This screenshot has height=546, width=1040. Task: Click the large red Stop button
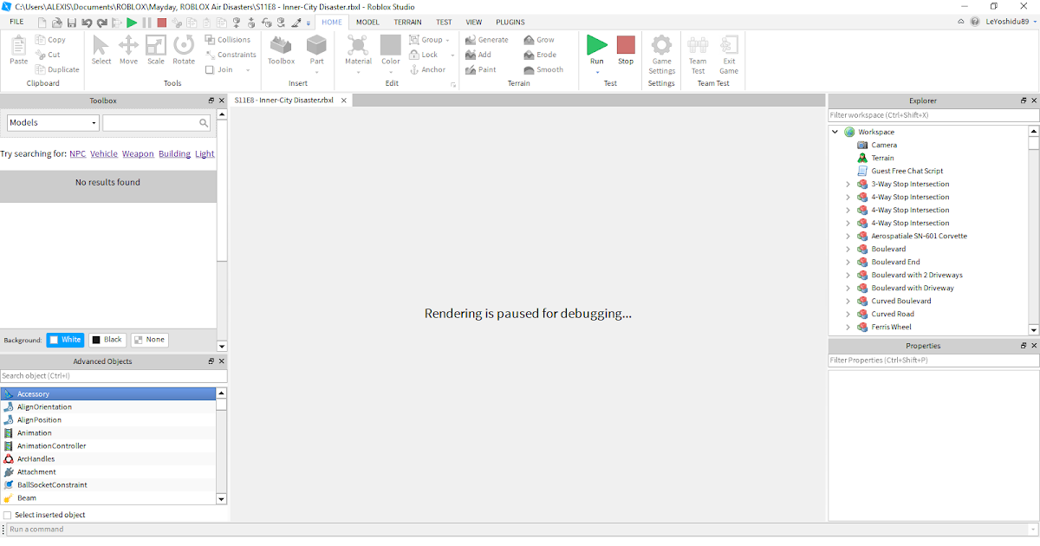[x=626, y=45]
